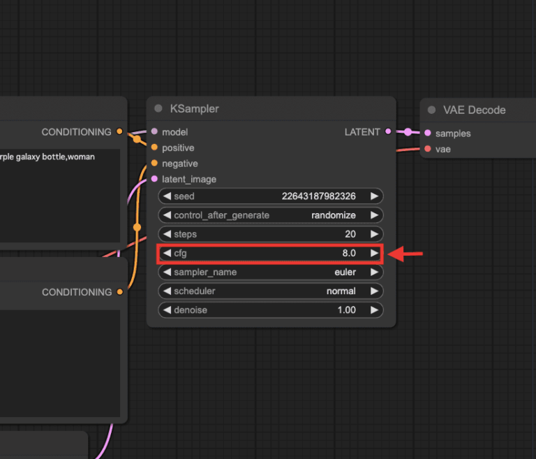Open the scheduler normal dropdown
536x459 pixels.
click(271, 291)
